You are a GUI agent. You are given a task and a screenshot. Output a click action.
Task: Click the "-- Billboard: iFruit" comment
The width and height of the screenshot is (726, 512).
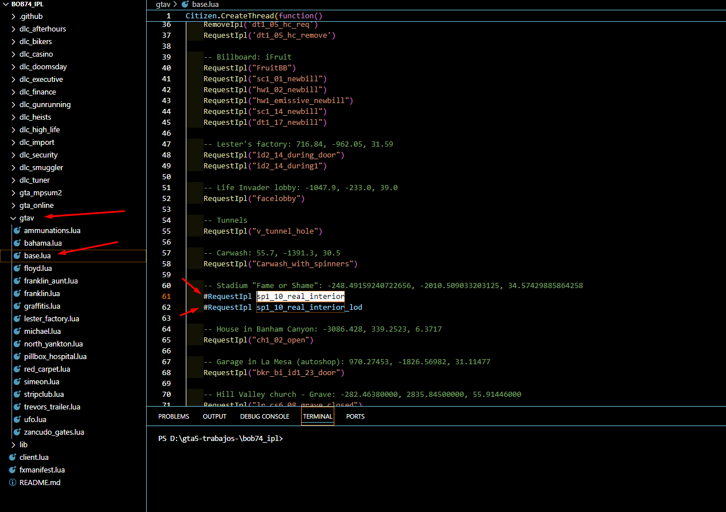(248, 57)
